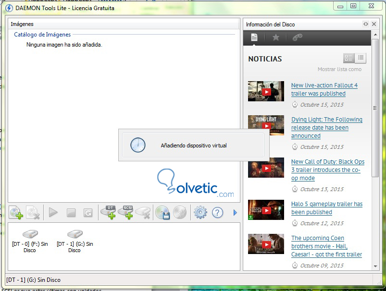Screen dimensions: 386x291
Task: Play the Halo 5 video thumbnail
Action: [x=266, y=210]
